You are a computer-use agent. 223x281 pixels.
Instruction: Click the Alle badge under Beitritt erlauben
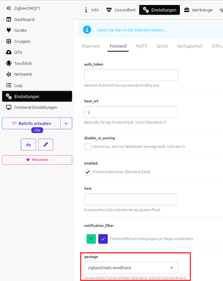click(37, 130)
